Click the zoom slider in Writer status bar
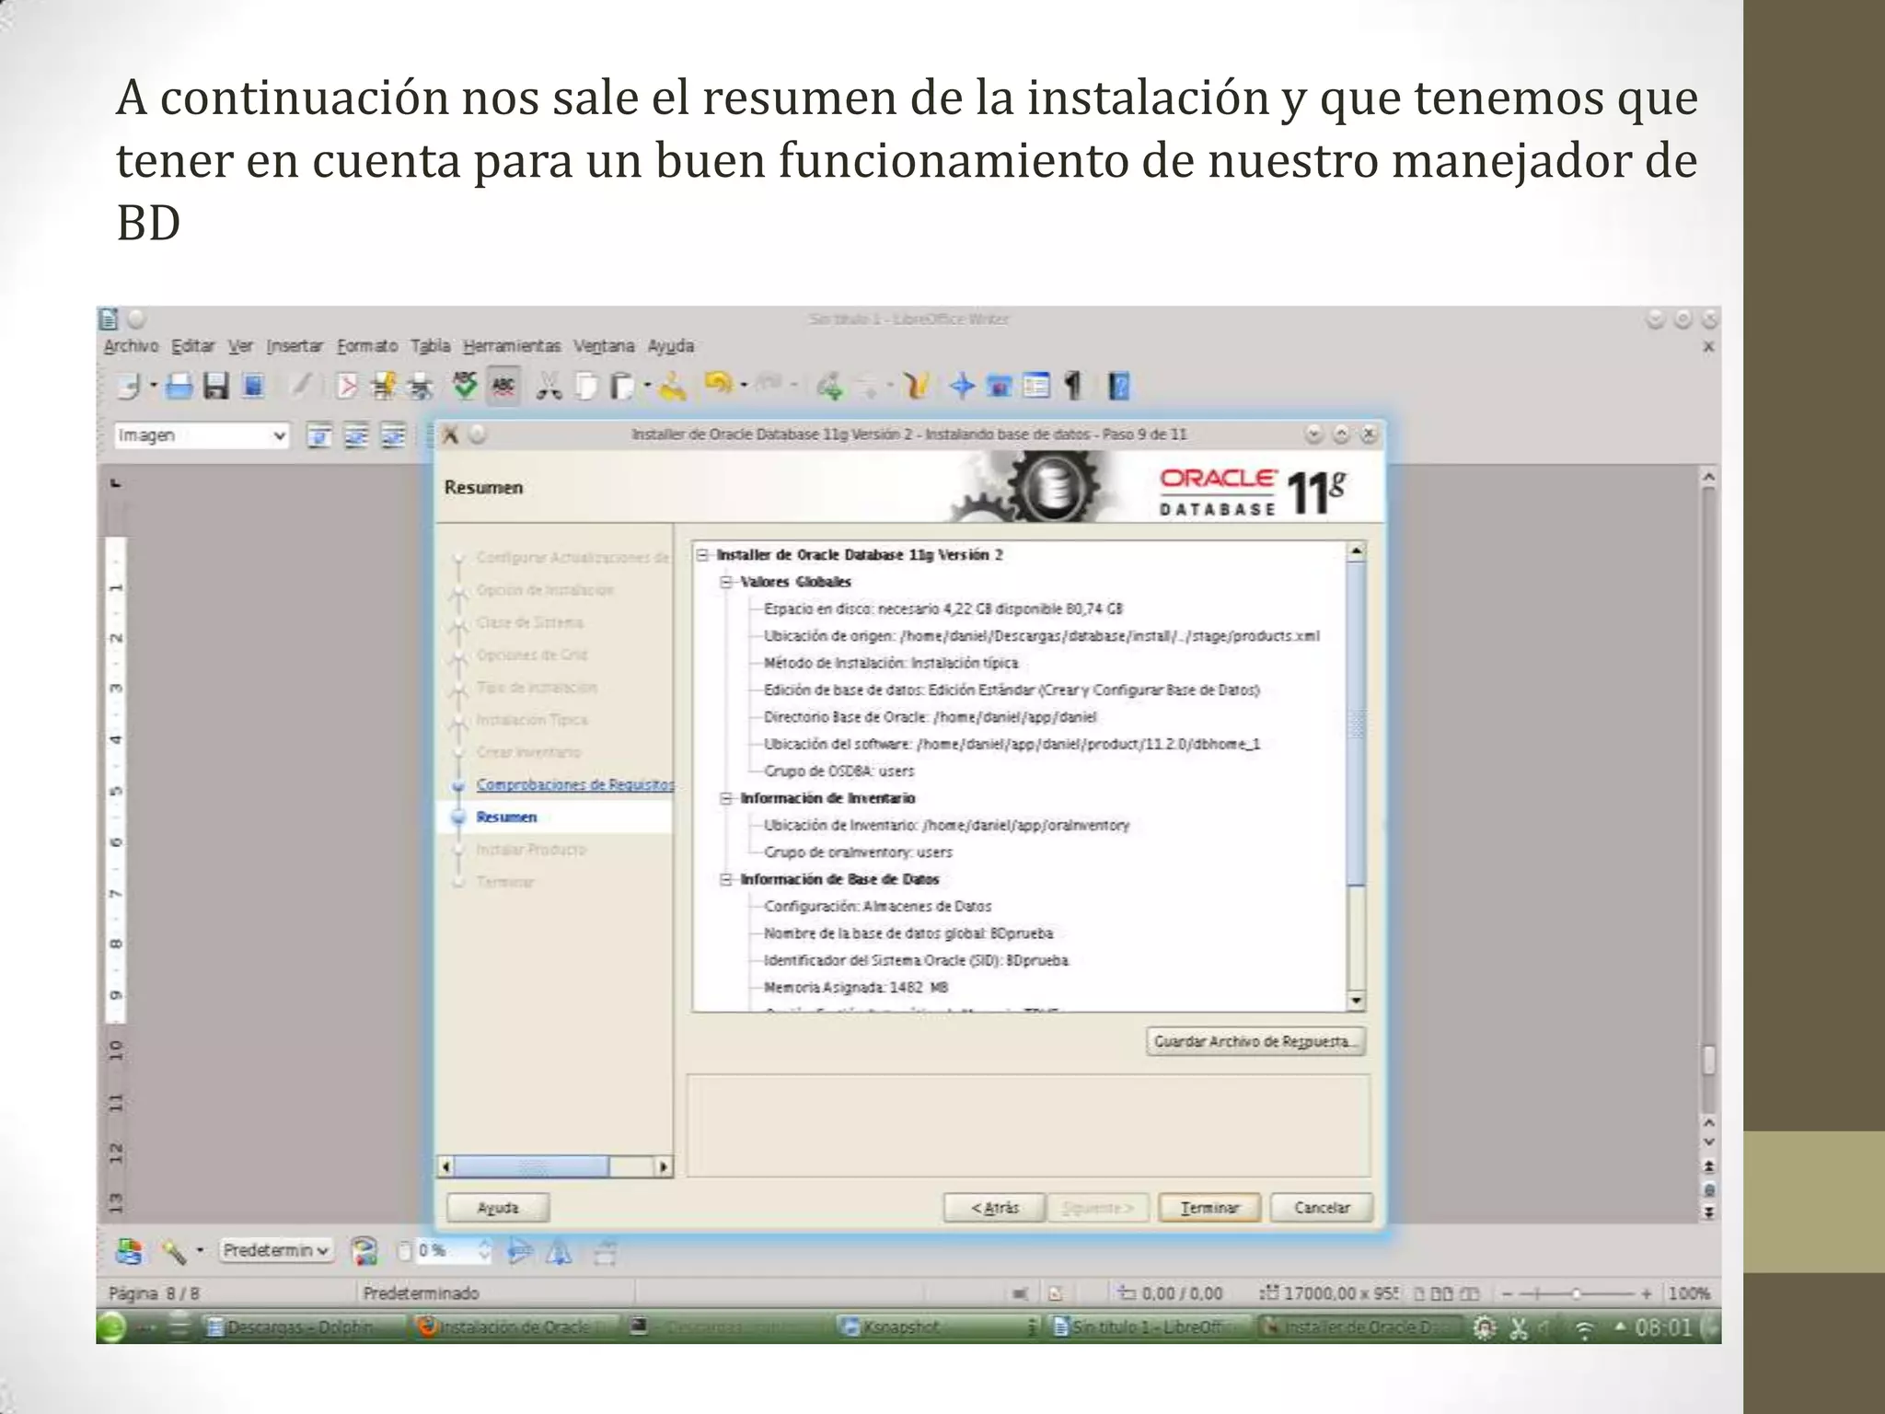Screen dimensions: 1885x1414 point(1576,1294)
